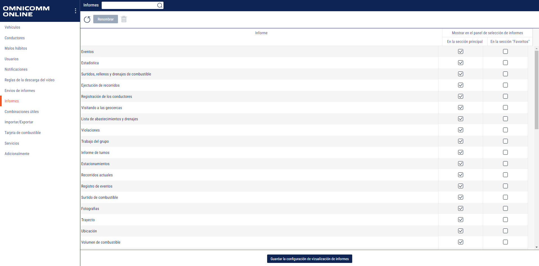Image resolution: width=539 pixels, height=266 pixels.
Task: Disable Estadistica in the main section
Action: coord(460,63)
